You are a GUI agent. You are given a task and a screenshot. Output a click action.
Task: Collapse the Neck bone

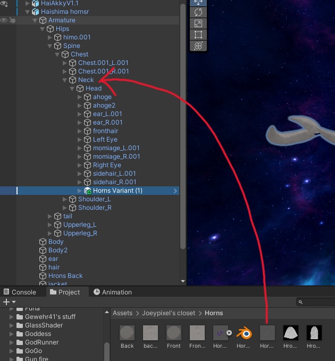65,80
